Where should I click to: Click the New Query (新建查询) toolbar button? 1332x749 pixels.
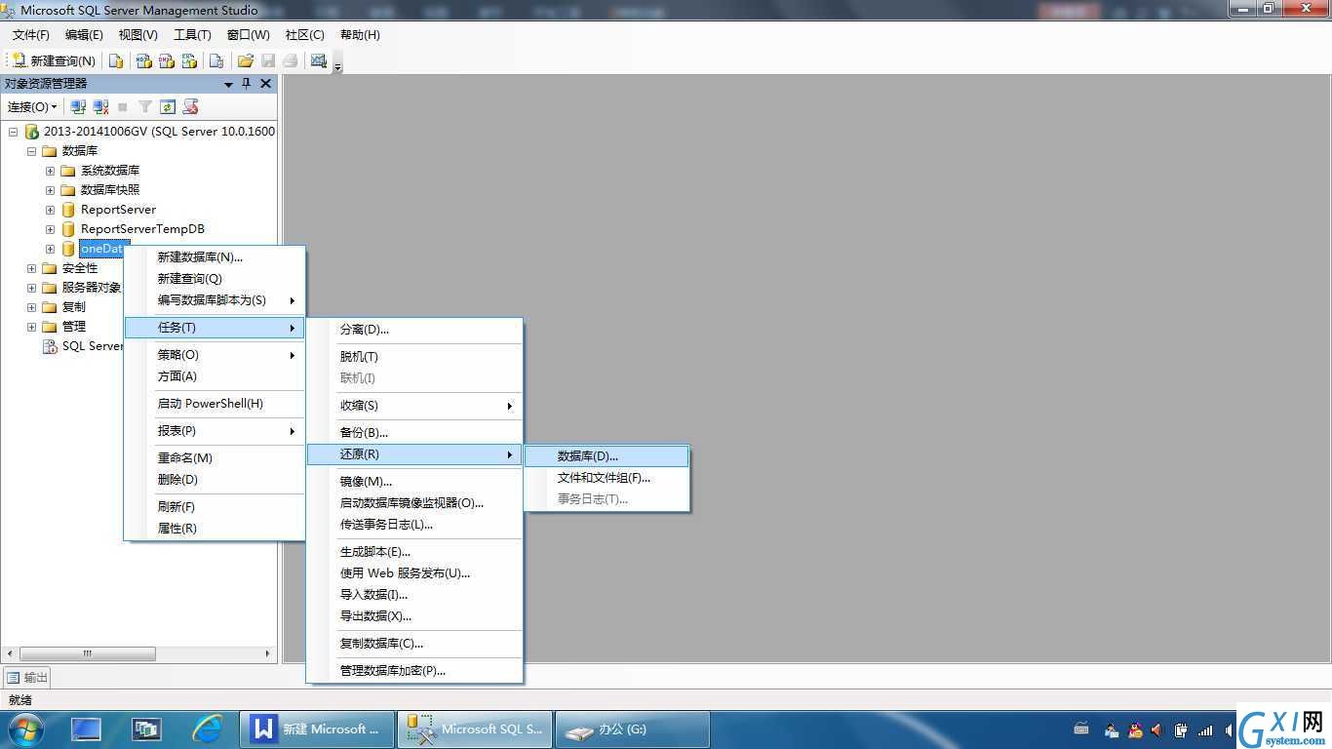click(x=53, y=60)
